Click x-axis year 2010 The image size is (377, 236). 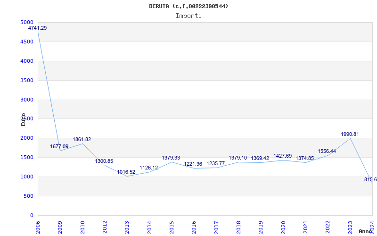pyautogui.click(x=82, y=228)
